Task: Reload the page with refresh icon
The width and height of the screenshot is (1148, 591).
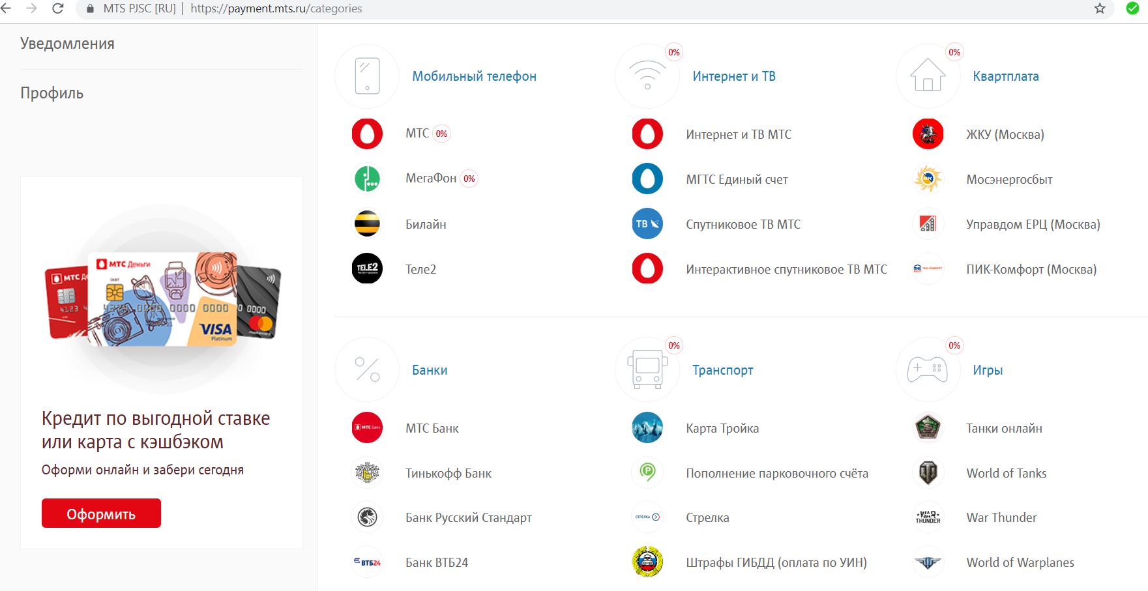Action: tap(57, 8)
